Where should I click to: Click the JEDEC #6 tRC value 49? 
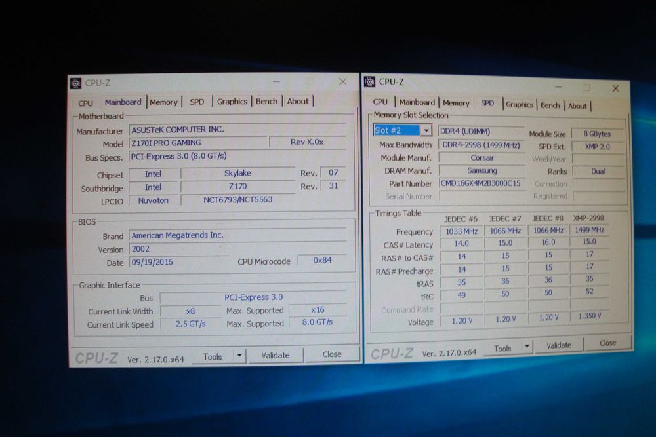461,295
